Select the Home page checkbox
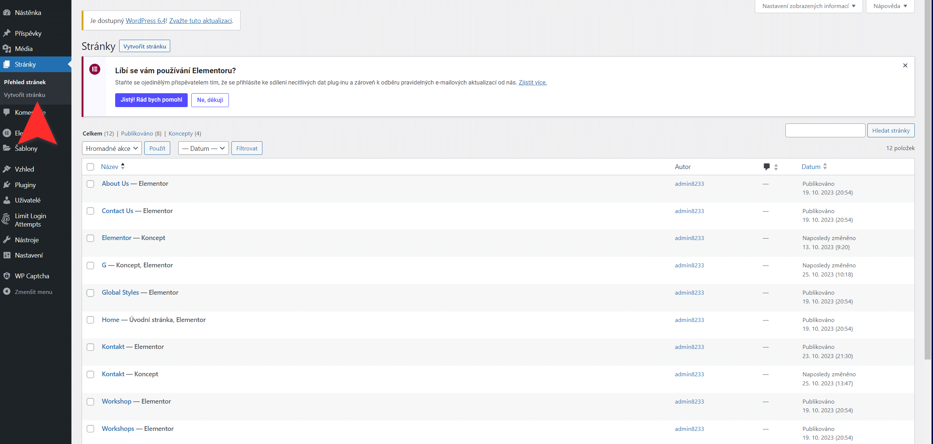The width and height of the screenshot is (933, 444). pos(90,320)
